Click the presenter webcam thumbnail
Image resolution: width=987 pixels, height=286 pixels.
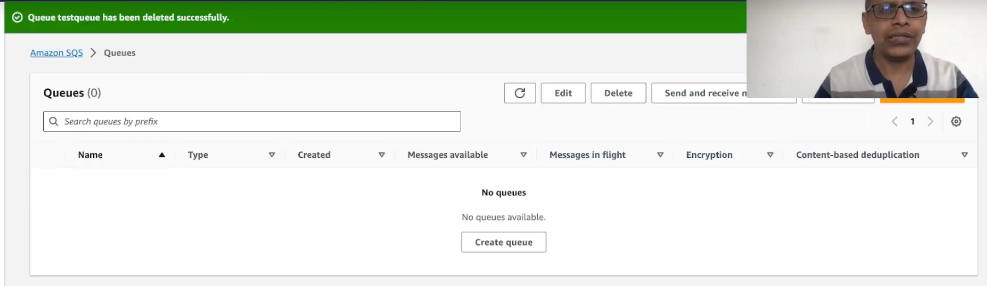(x=867, y=49)
